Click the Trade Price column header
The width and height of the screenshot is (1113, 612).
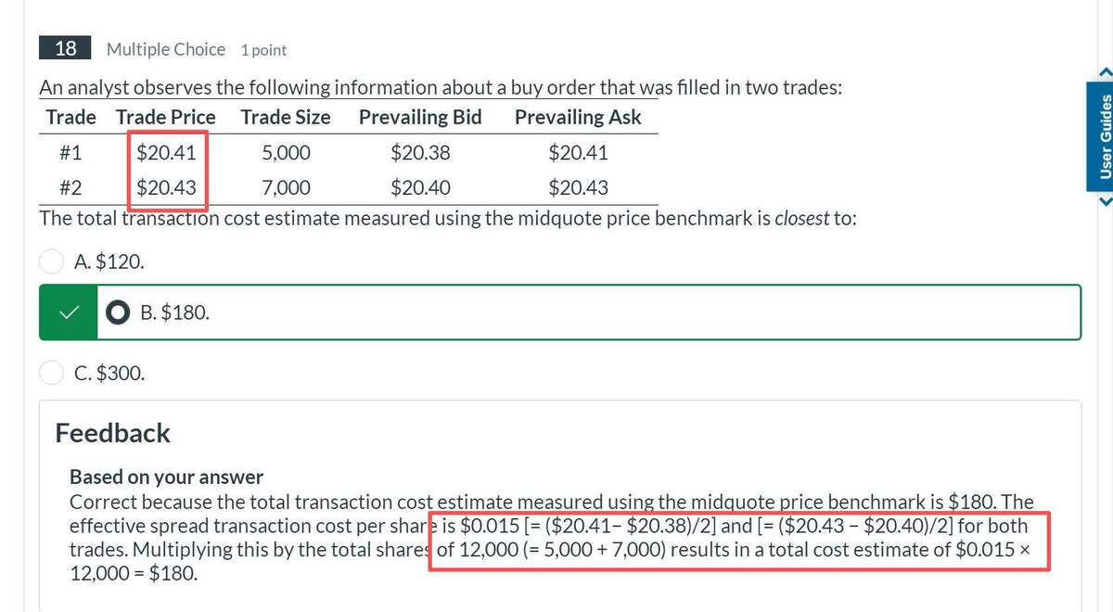coord(165,117)
